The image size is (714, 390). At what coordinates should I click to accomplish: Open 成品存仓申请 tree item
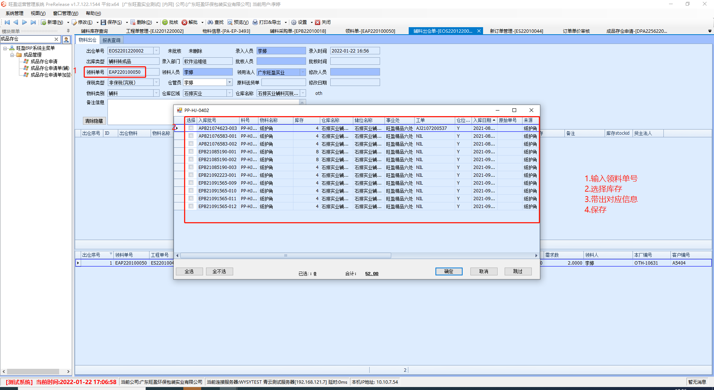tap(44, 61)
